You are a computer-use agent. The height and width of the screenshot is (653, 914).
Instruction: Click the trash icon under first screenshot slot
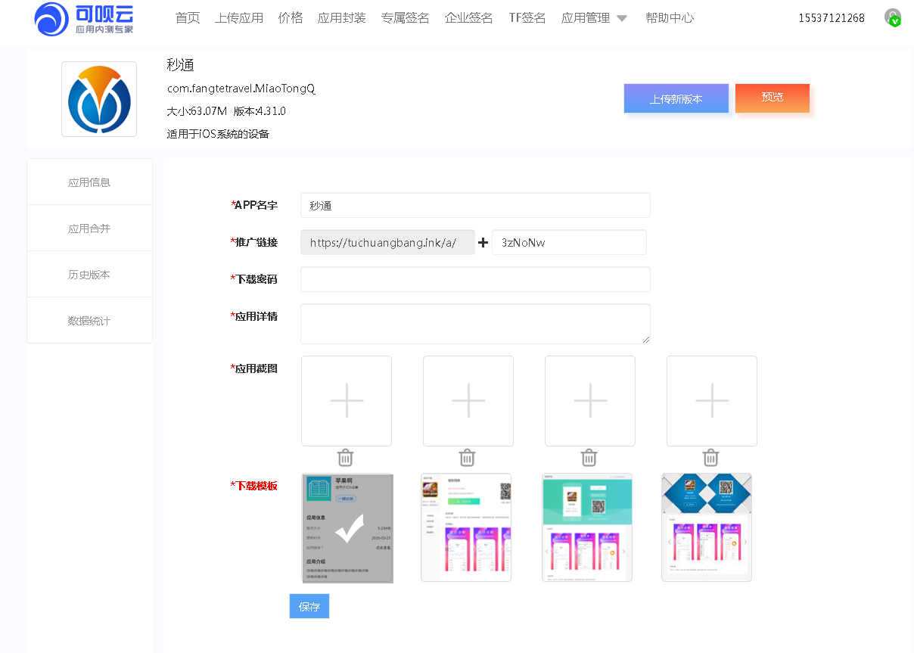tap(346, 457)
